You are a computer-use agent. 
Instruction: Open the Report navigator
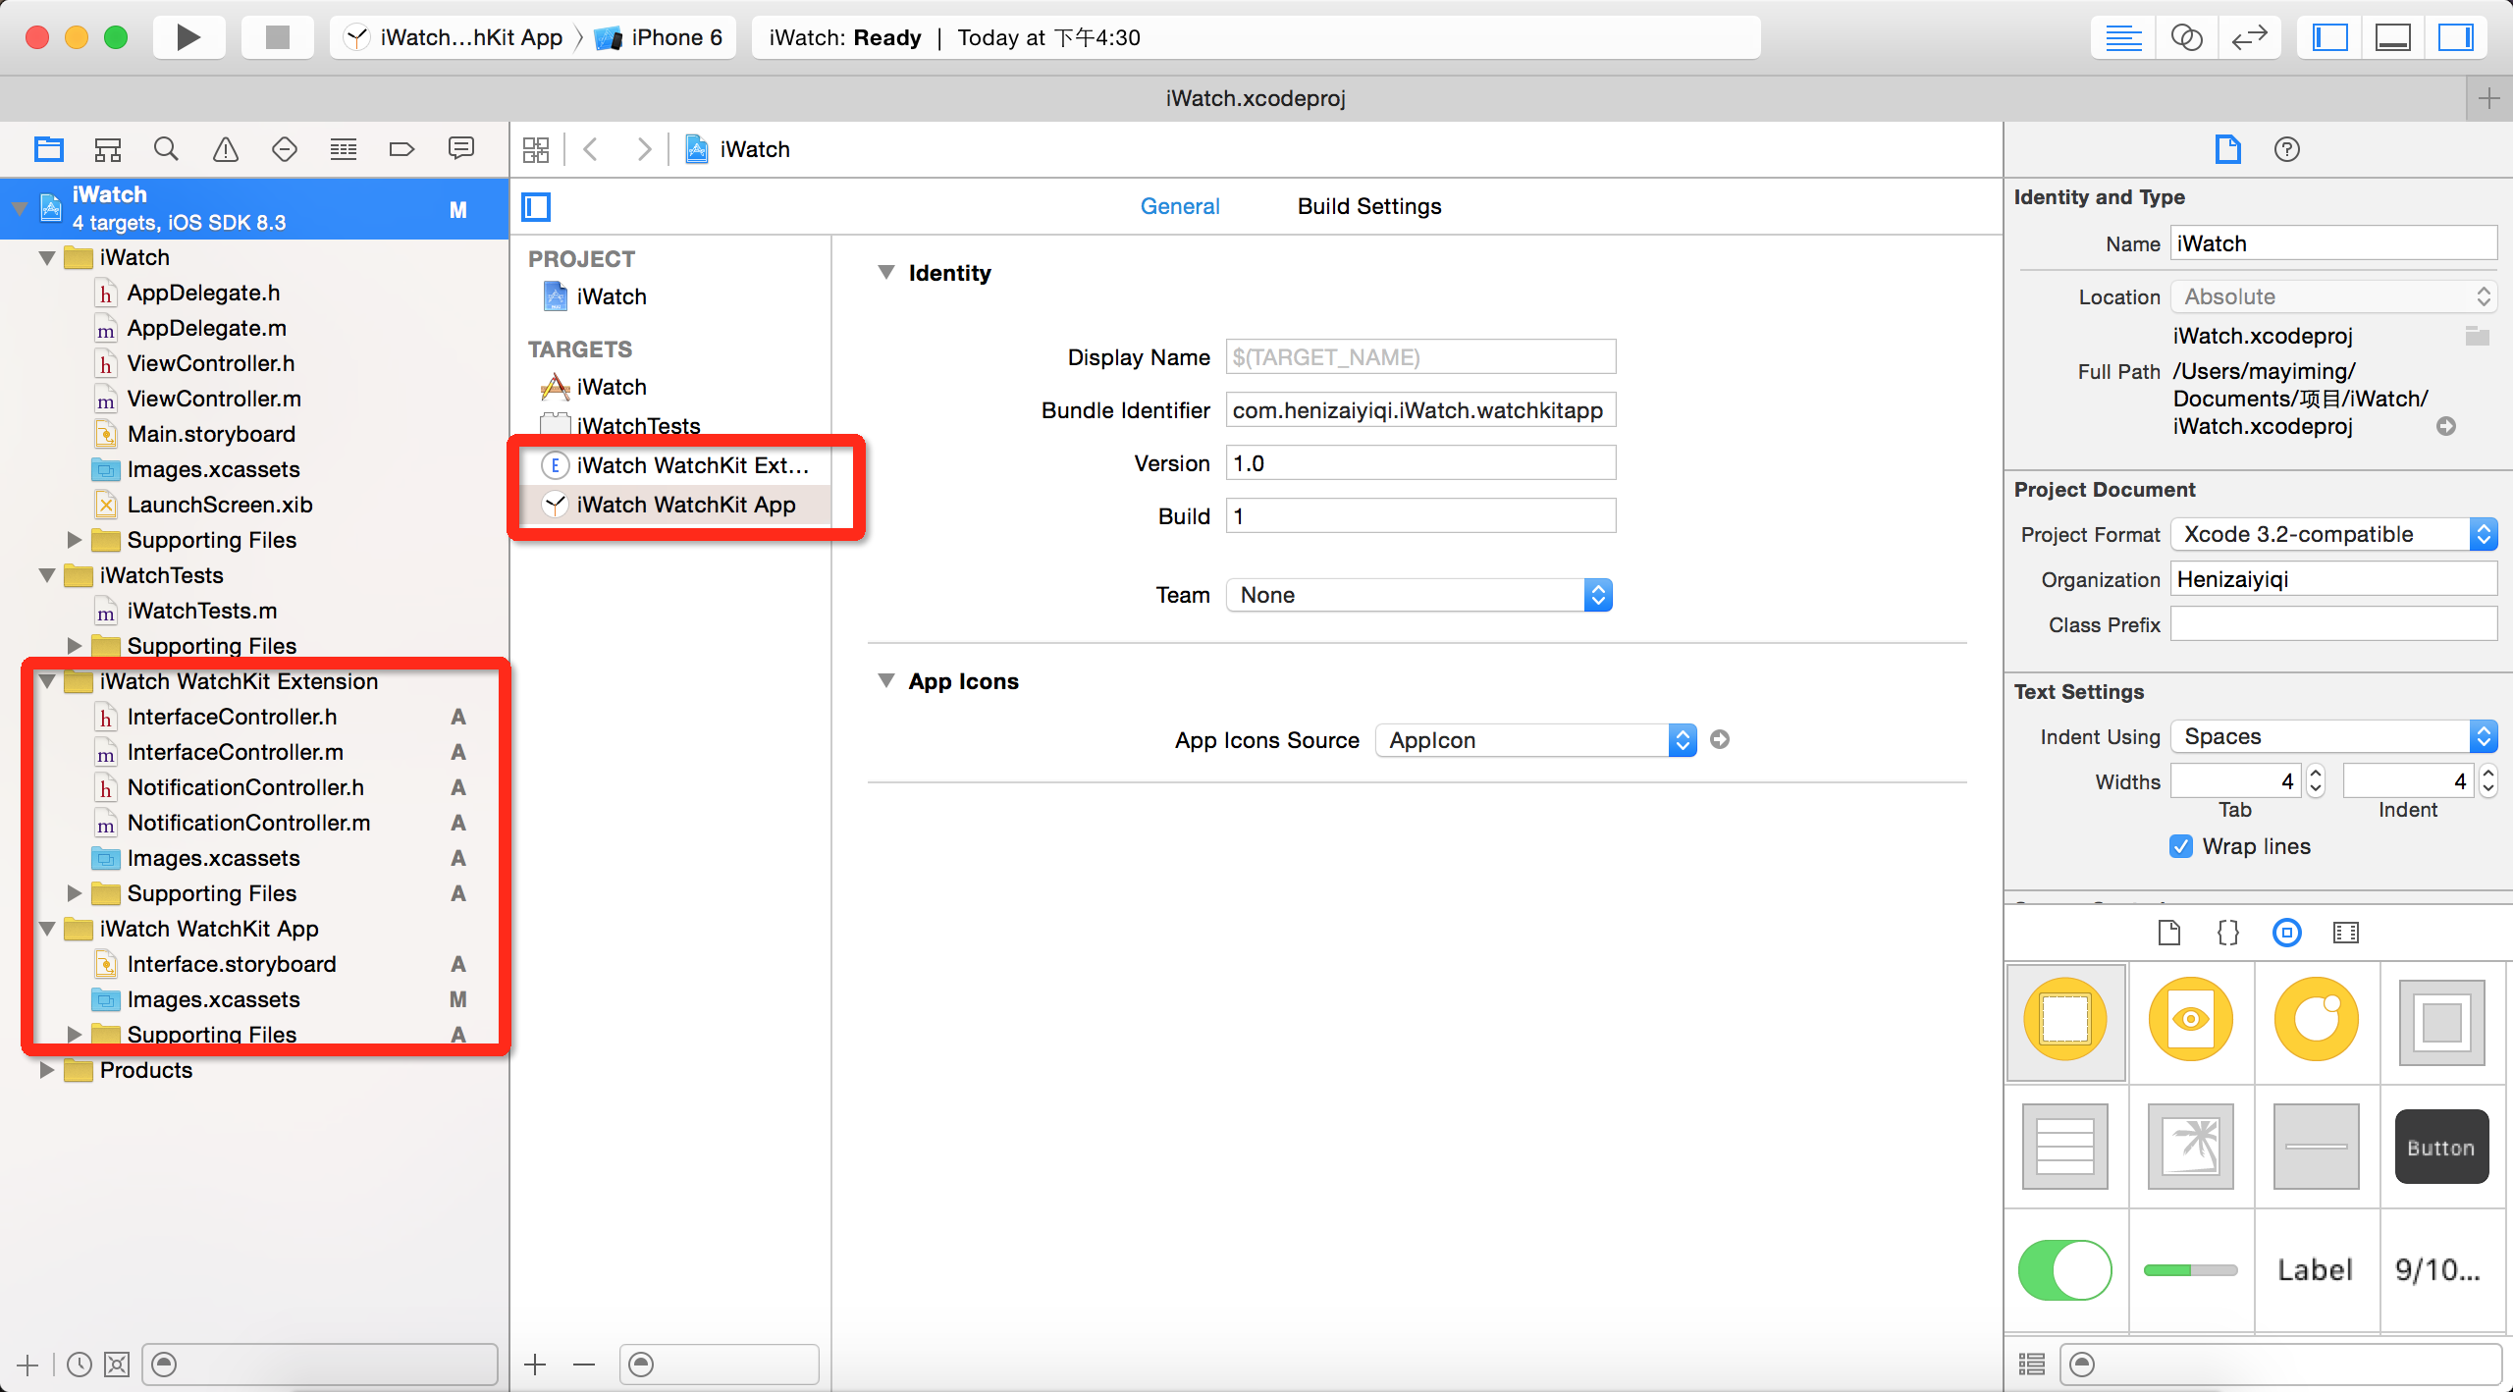tap(461, 149)
